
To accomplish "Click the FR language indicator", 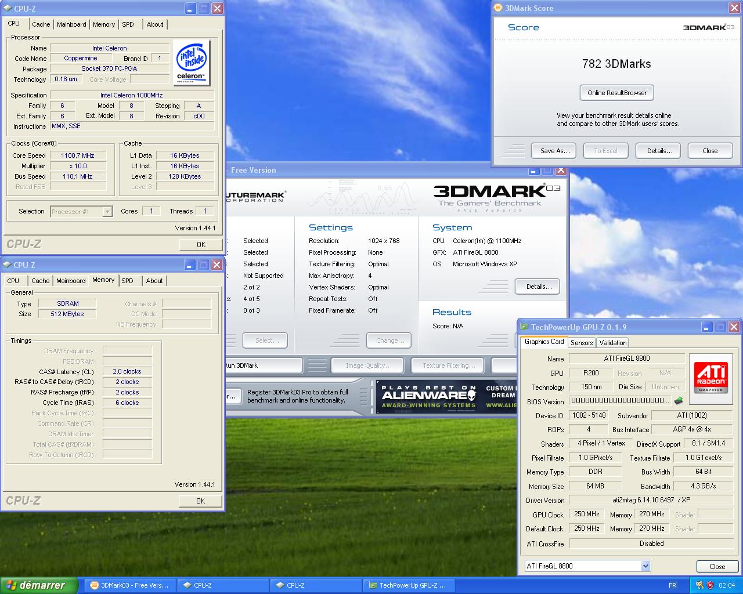I will (672, 585).
